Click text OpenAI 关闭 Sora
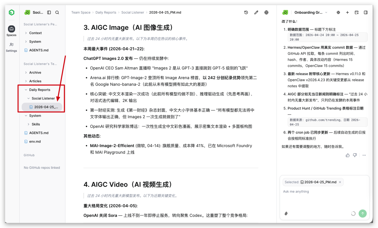378x228 pixels. pyautogui.click(x=100, y=215)
